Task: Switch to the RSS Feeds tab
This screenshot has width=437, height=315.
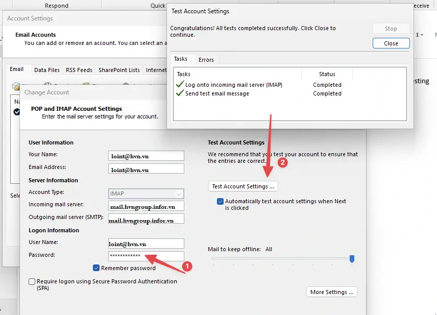Action: tap(79, 70)
